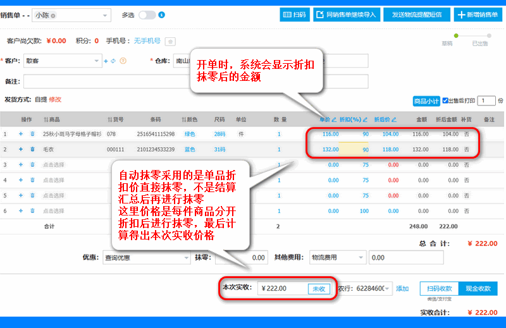Screen dimensions: 506x328
Task: Click trash icon in row 6
Action: coord(32,211)
